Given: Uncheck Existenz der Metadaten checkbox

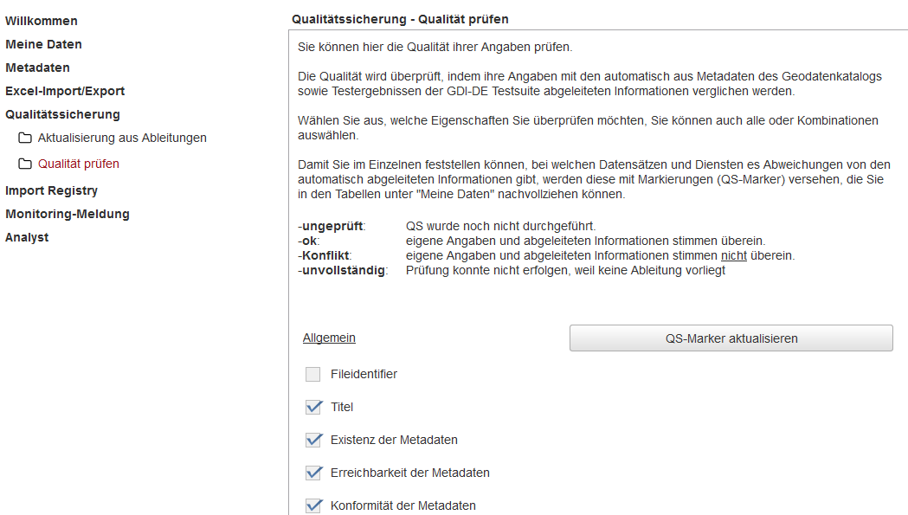Looking at the screenshot, I should 313,441.
